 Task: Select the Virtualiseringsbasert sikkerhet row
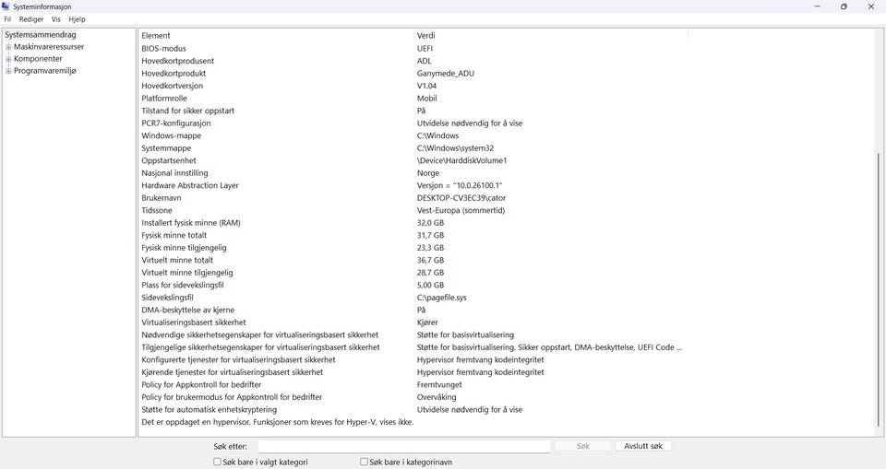click(412, 322)
